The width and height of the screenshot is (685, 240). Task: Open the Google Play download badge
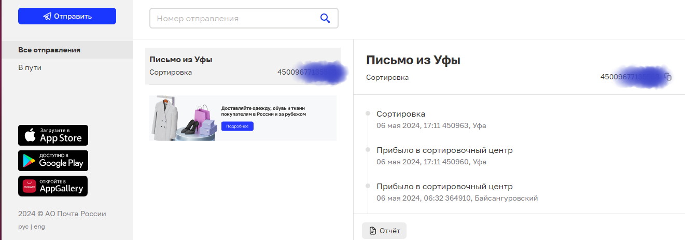coord(53,161)
